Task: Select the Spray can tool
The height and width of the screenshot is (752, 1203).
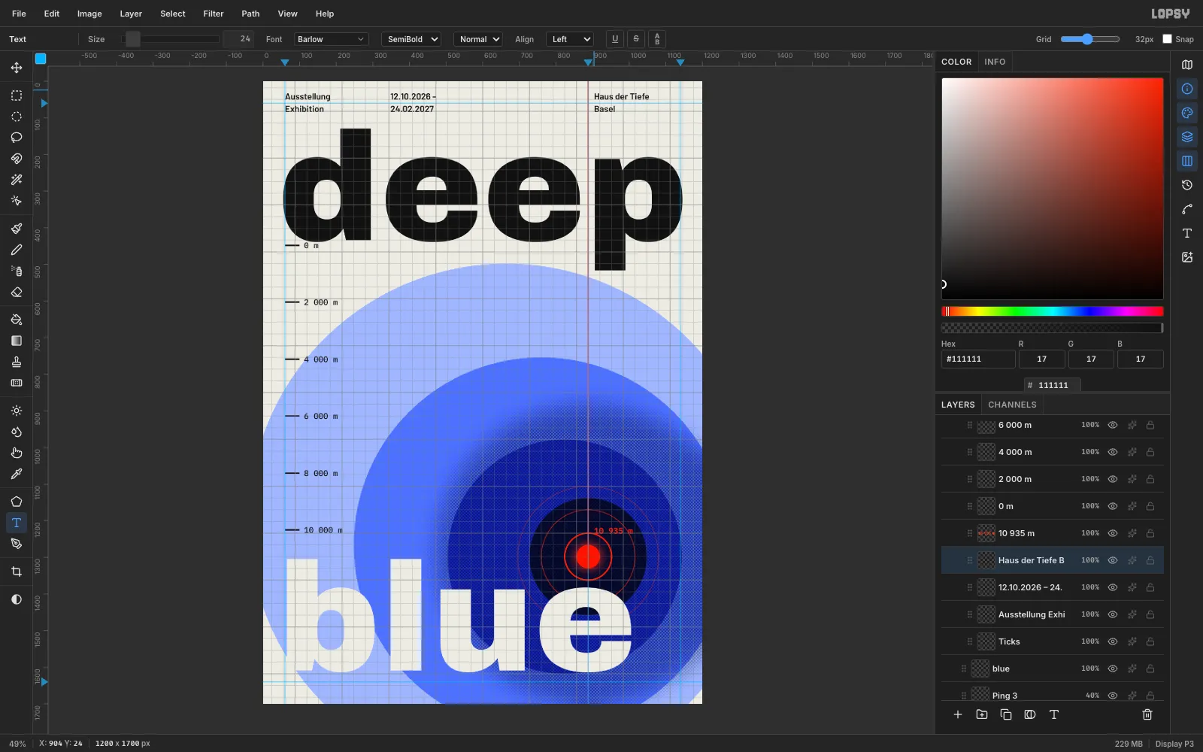Action: click(x=17, y=271)
